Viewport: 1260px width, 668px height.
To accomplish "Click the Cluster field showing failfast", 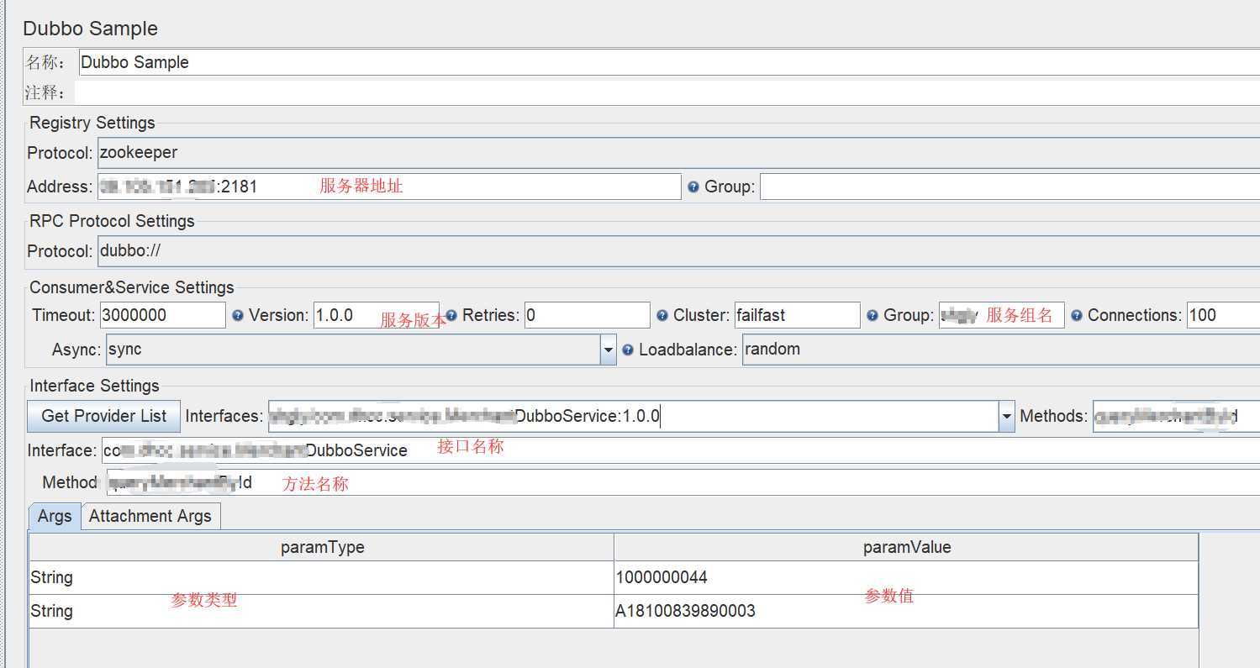I will point(797,315).
